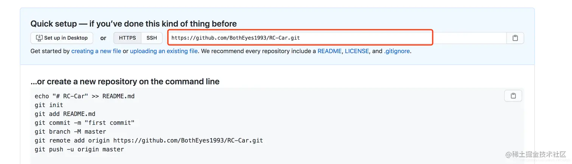Select the RC-Car.git repository URL field
The height and width of the screenshot is (164, 572).
click(x=337, y=38)
